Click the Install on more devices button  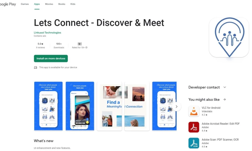click(x=51, y=59)
